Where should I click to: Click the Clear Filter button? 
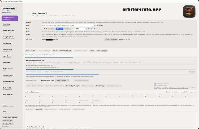[39, 109]
